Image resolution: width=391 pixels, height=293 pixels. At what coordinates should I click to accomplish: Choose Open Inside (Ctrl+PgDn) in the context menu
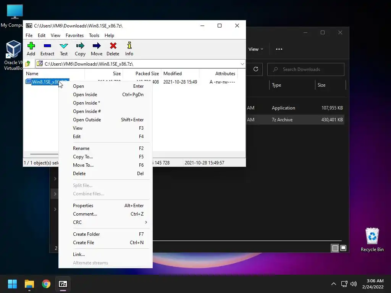(x=106, y=95)
